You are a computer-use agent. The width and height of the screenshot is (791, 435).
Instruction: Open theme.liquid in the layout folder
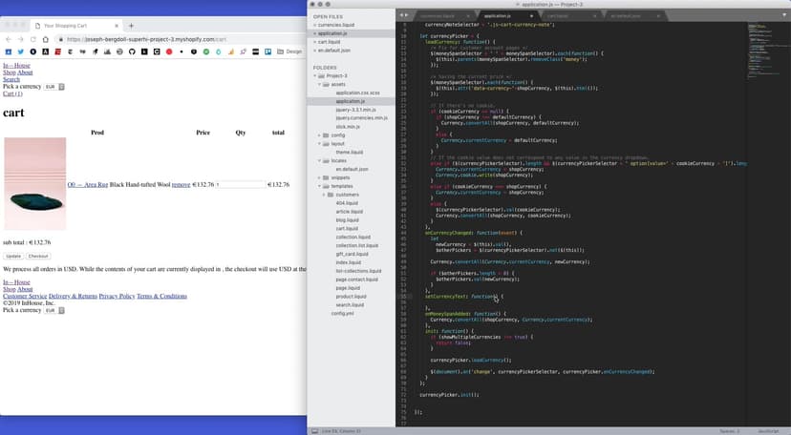348,152
